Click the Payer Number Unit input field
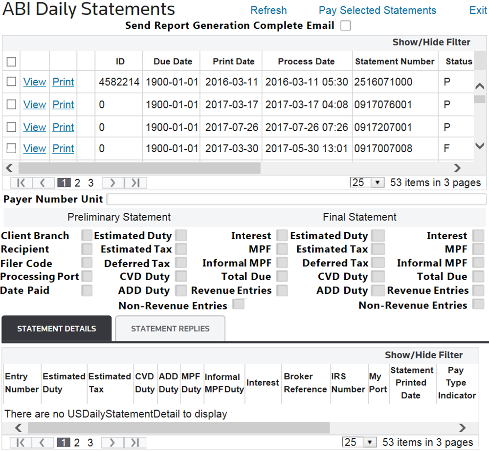The image size is (489, 451). tap(296, 199)
